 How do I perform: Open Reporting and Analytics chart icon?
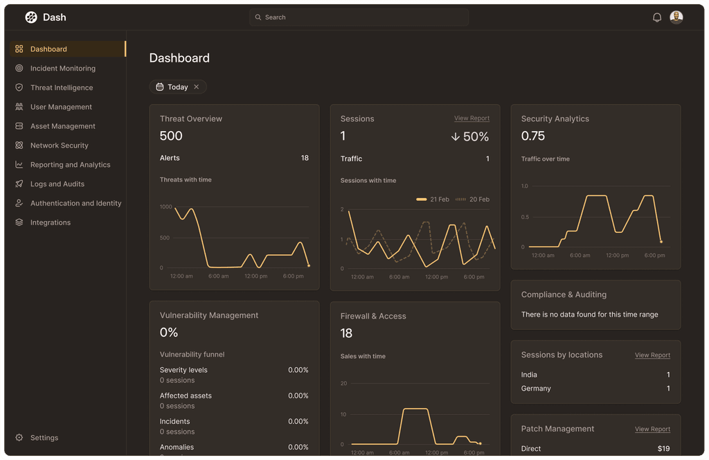(19, 165)
